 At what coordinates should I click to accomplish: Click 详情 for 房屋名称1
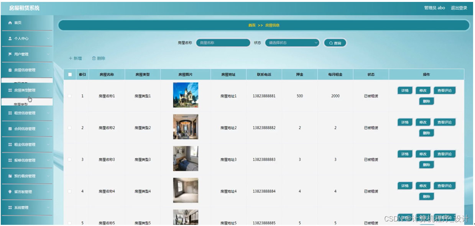[x=405, y=91]
